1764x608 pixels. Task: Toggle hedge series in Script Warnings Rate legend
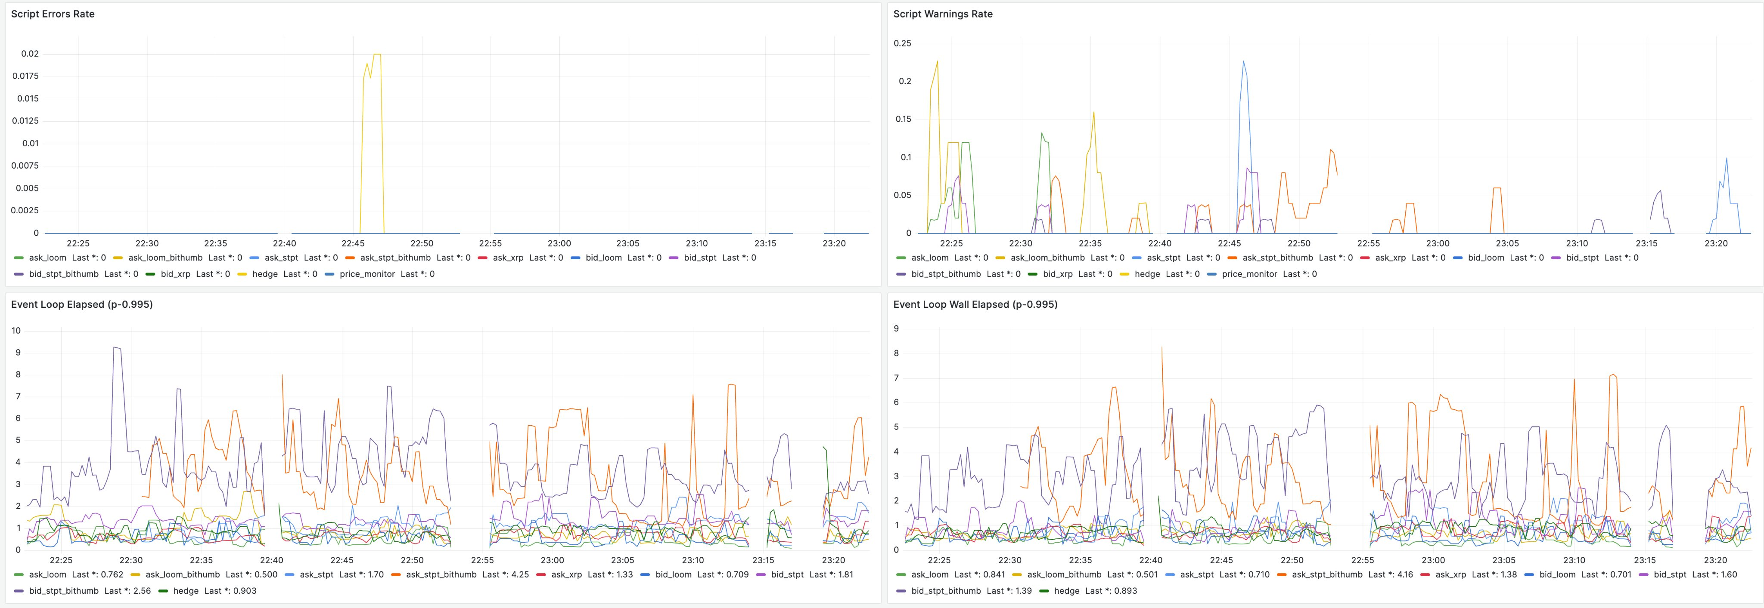(x=1147, y=274)
